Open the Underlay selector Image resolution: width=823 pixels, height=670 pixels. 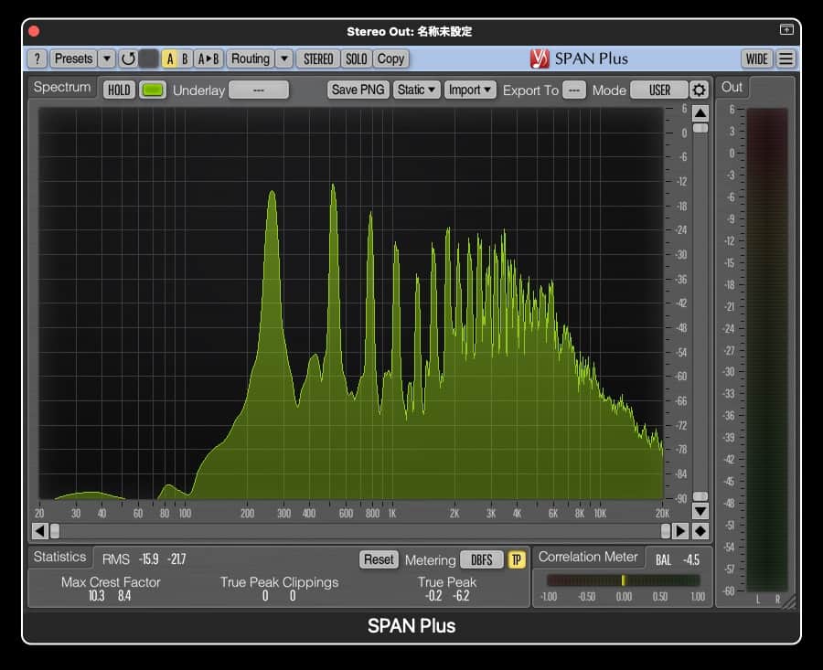tap(259, 90)
